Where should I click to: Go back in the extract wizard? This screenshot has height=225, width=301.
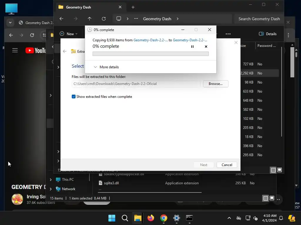[x=65, y=51]
